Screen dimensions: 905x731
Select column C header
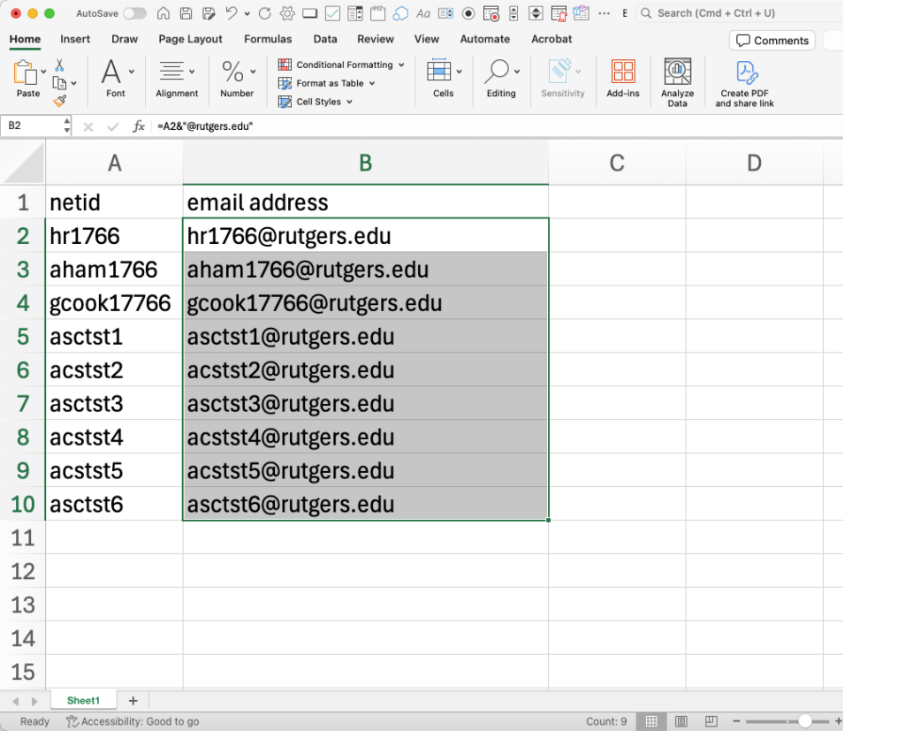click(616, 164)
